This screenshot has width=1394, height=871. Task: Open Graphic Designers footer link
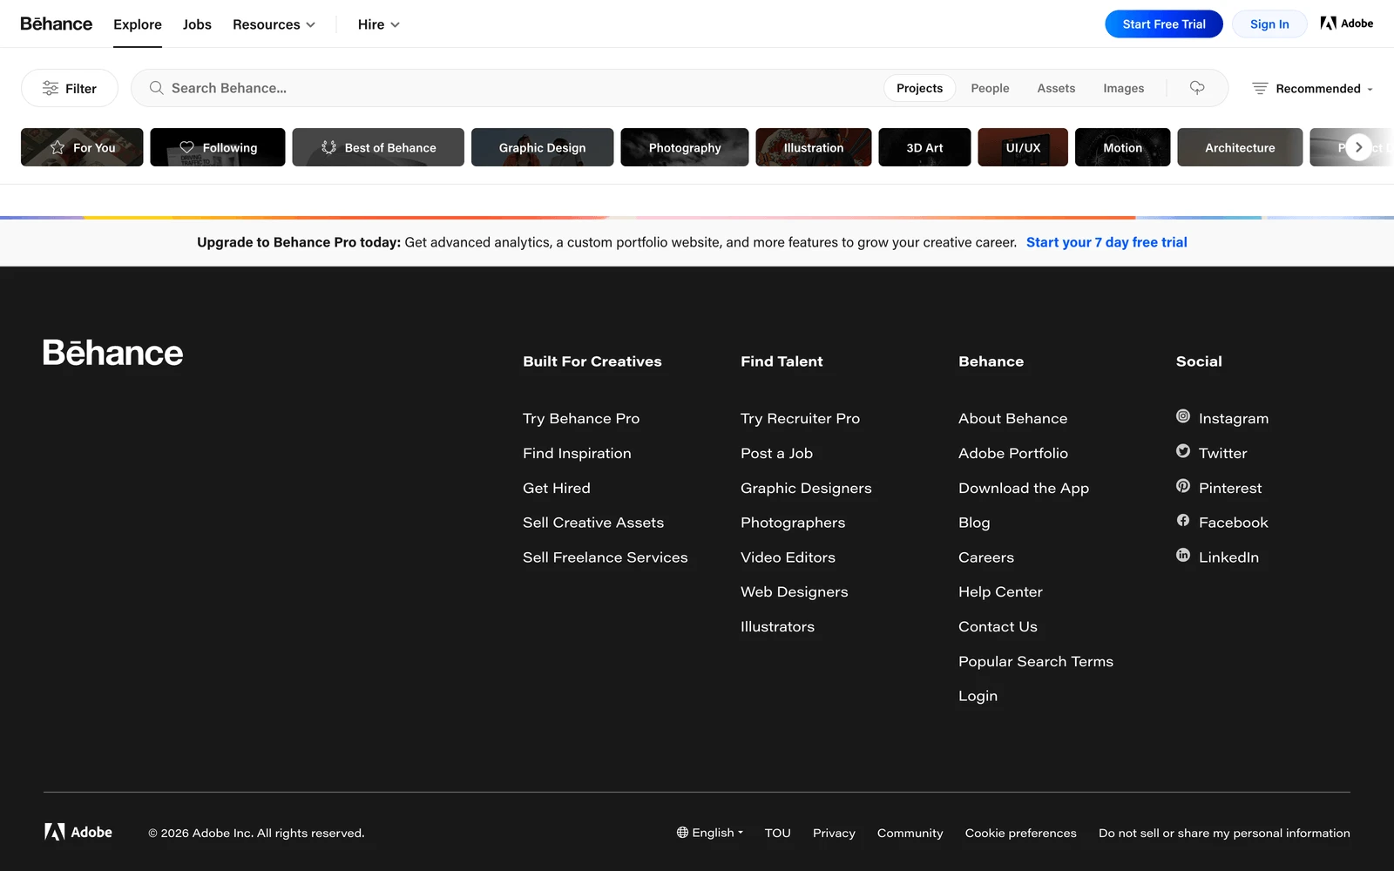coord(806,488)
